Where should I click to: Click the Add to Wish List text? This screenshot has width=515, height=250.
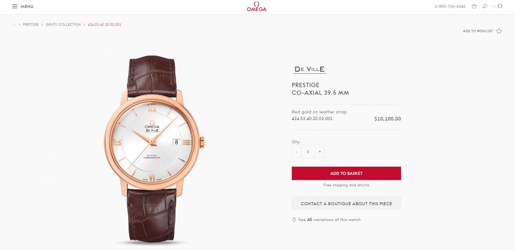478,31
